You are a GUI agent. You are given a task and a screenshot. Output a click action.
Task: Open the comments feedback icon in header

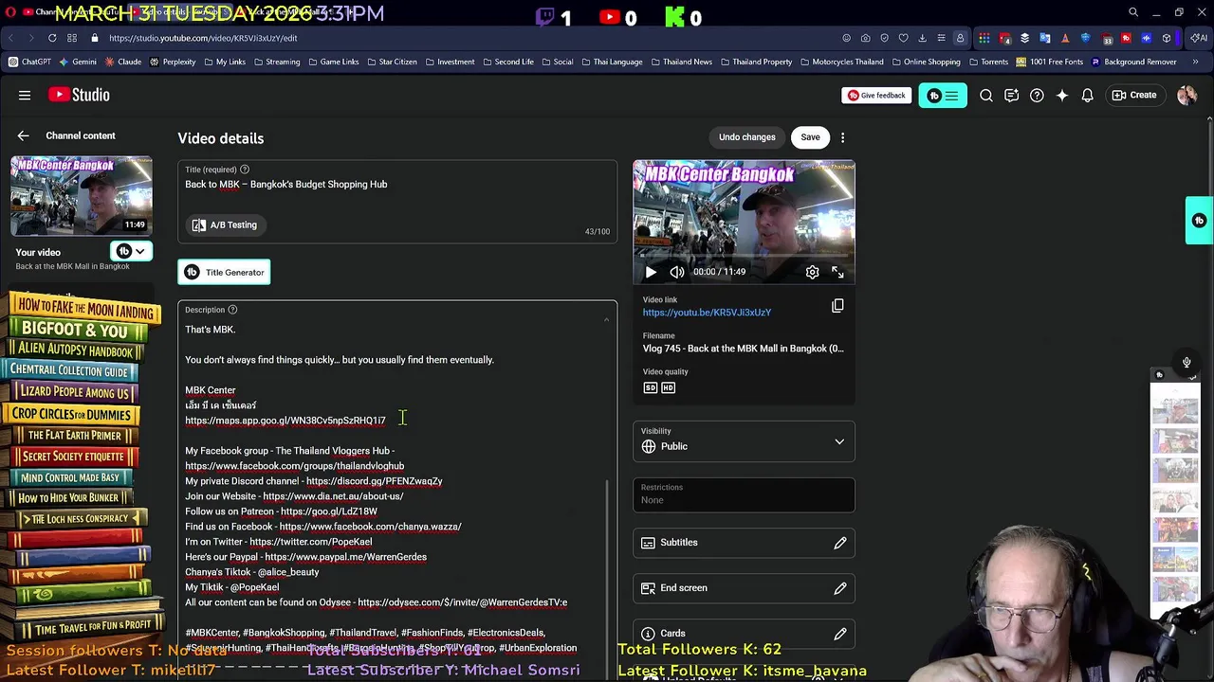click(x=1011, y=95)
